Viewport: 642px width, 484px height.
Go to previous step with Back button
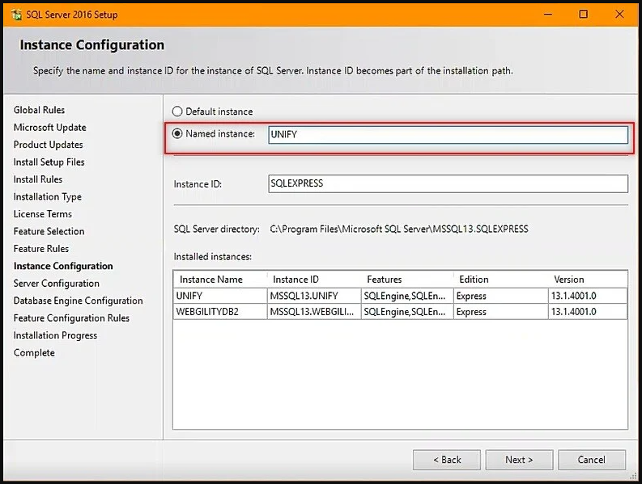pyautogui.click(x=446, y=460)
